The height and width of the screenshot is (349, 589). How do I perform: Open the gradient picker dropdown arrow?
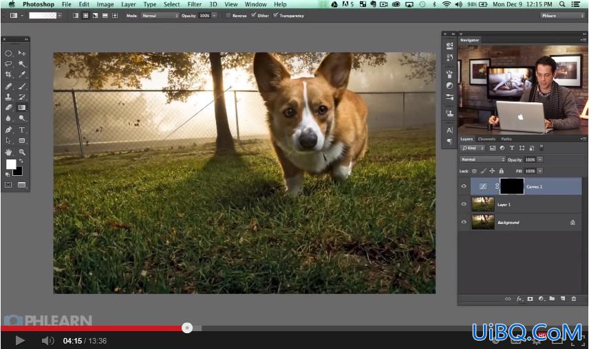click(x=59, y=16)
